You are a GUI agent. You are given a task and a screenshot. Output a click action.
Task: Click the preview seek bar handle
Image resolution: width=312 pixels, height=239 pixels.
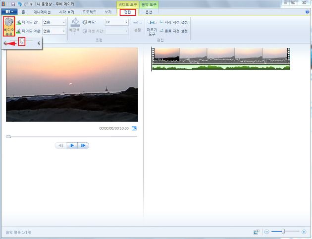(8, 137)
